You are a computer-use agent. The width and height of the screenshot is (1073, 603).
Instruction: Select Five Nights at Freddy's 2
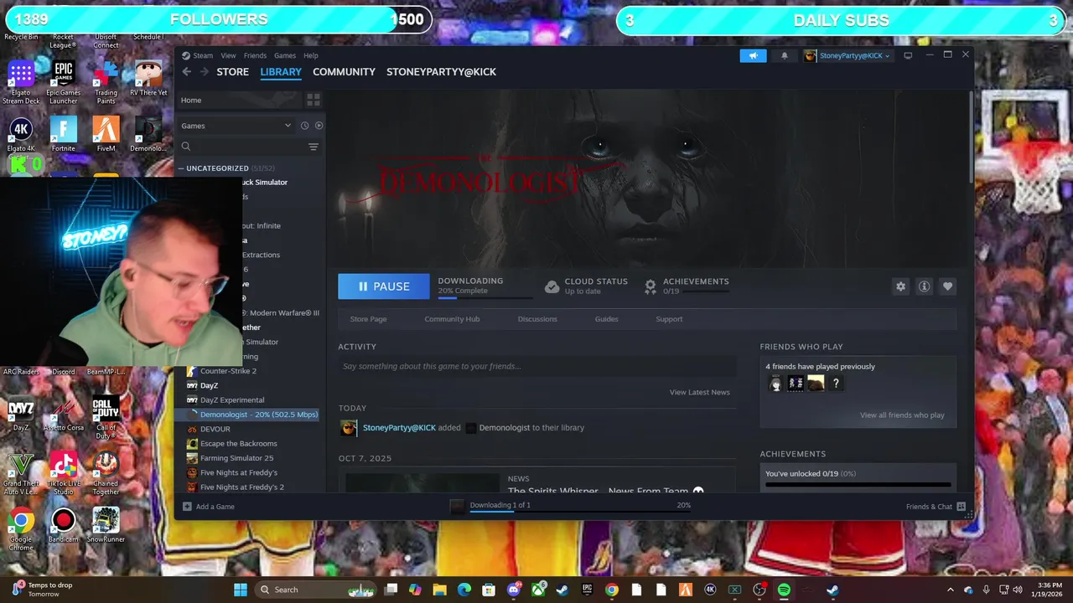(241, 487)
